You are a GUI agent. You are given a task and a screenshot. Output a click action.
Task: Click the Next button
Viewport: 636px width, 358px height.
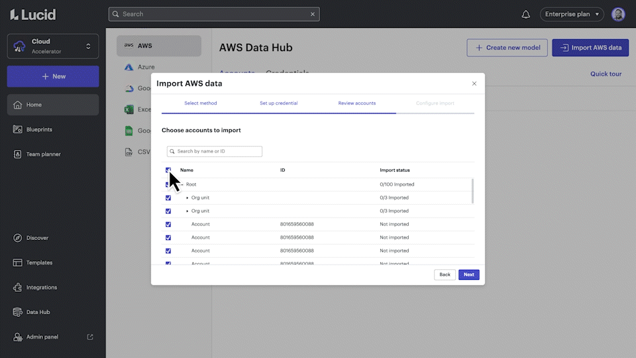(x=468, y=274)
